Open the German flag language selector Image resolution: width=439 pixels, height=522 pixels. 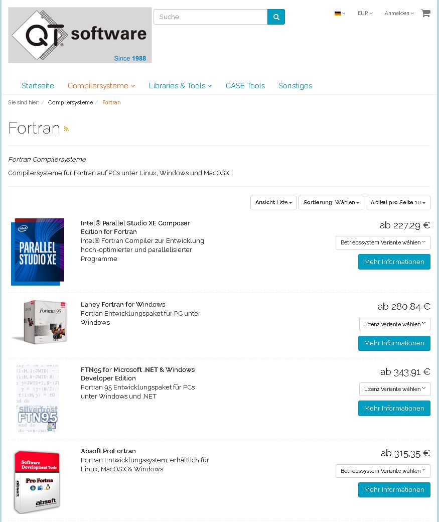coord(340,14)
